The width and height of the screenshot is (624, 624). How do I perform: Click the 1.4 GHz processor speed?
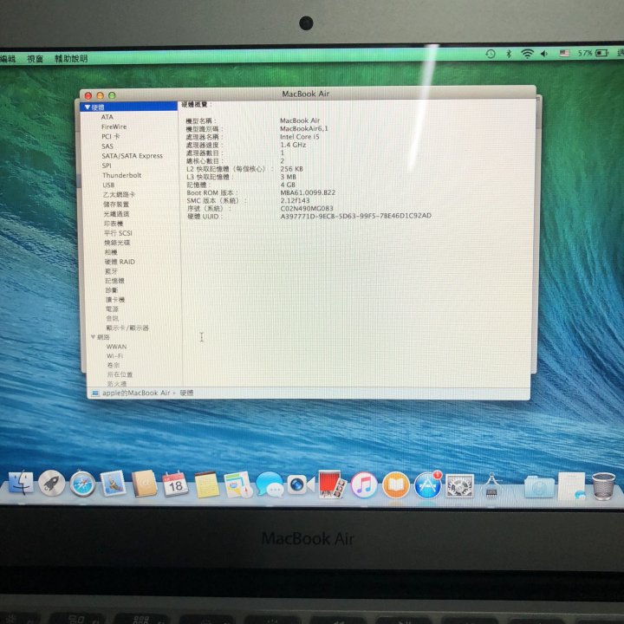293,145
